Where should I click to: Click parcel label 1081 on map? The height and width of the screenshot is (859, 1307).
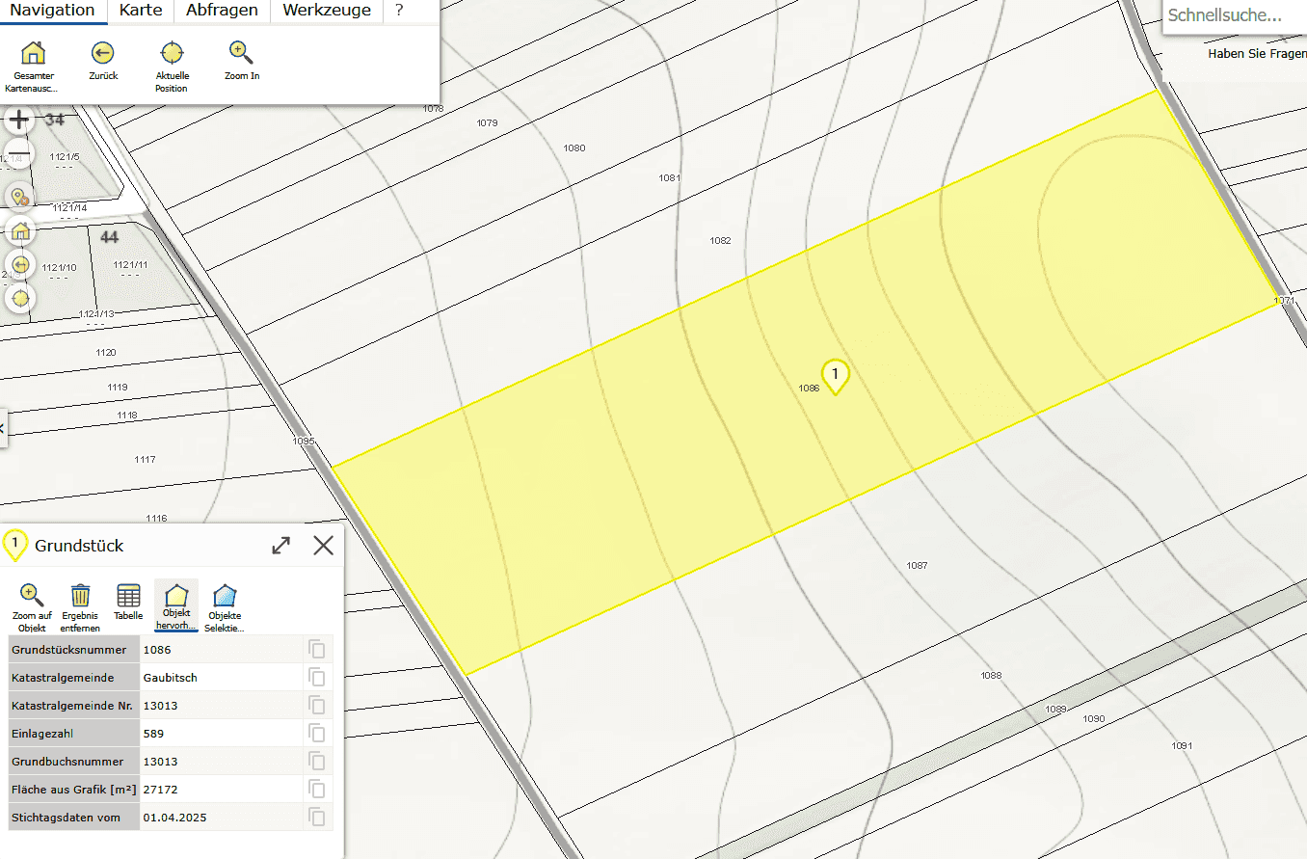(670, 178)
